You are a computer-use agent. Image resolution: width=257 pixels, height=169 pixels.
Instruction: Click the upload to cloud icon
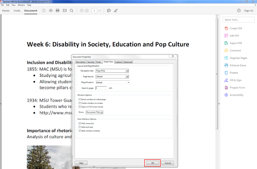pyautogui.click(x=51, y=11)
